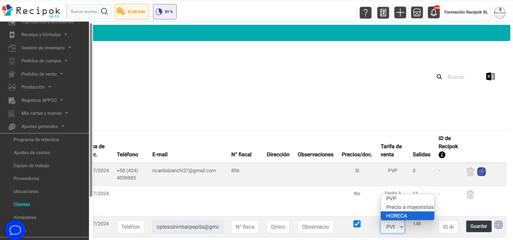Click the Salidas column header
Viewport: 513px width, 240px height.
pyautogui.click(x=421, y=154)
